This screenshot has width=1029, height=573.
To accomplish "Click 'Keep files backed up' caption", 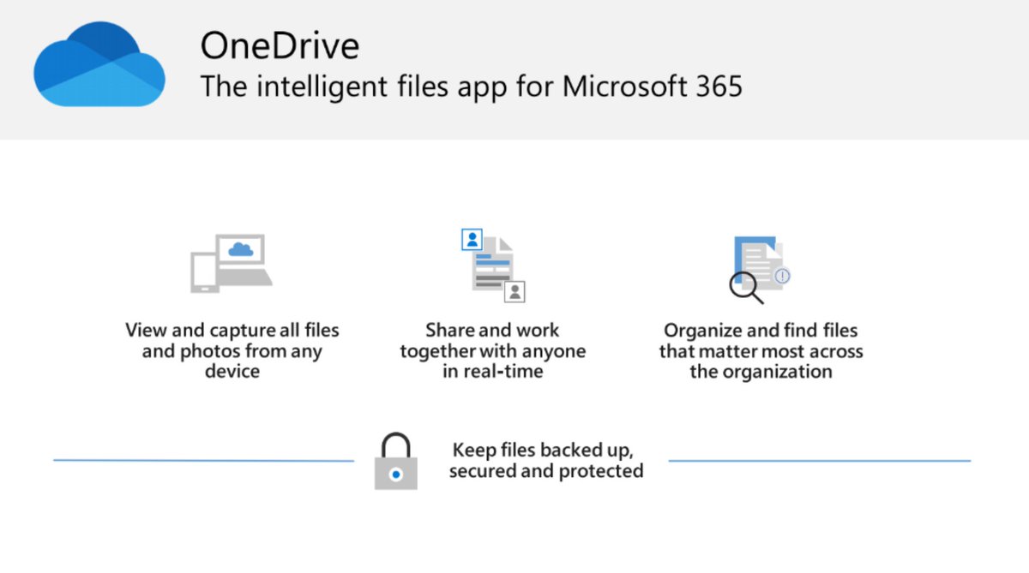I will click(546, 460).
